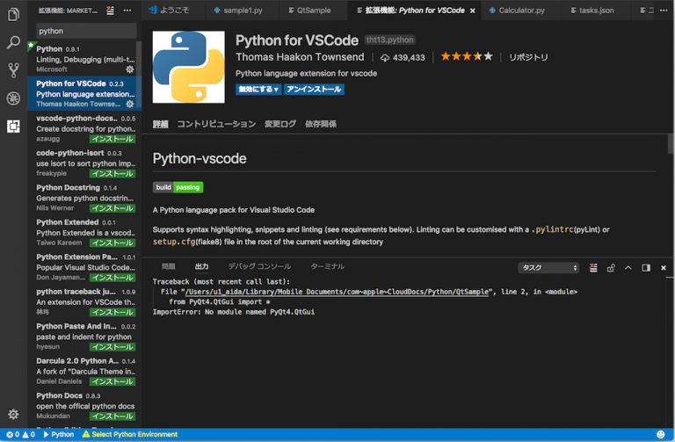Maximize the panel with the up chevron

[628, 268]
